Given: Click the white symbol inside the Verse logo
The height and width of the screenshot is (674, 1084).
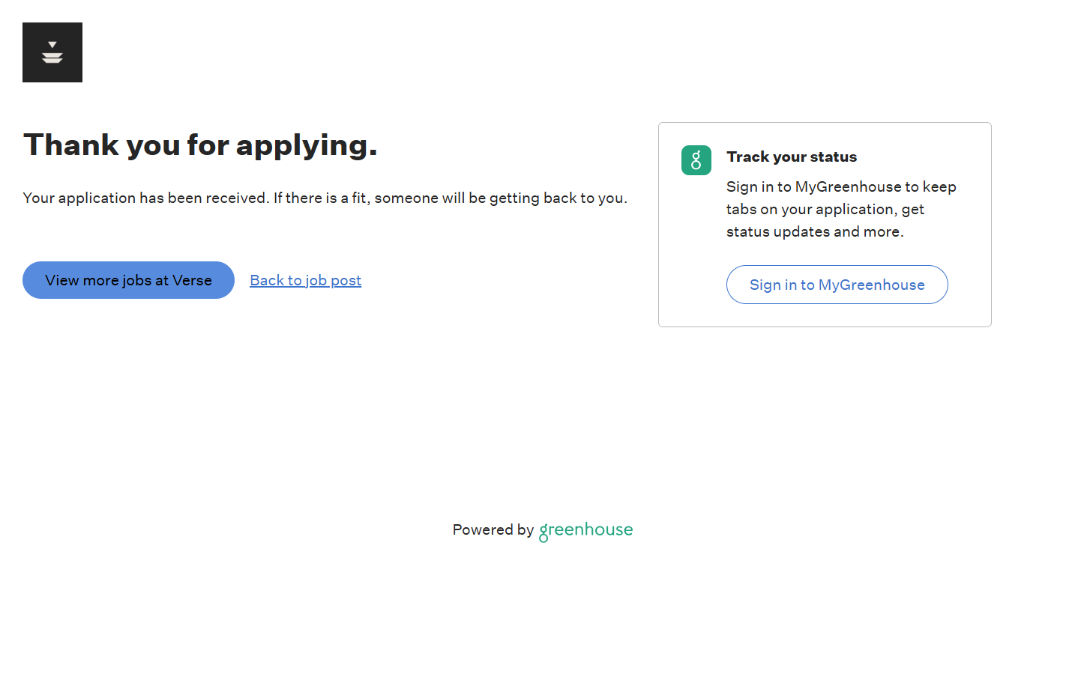Looking at the screenshot, I should (52, 53).
